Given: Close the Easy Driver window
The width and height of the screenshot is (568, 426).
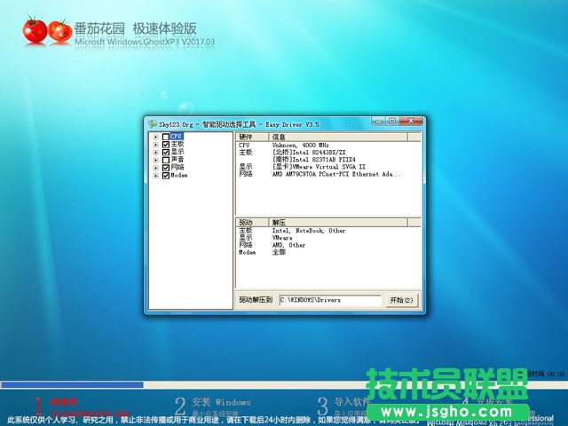Looking at the screenshot, I should point(411,121).
